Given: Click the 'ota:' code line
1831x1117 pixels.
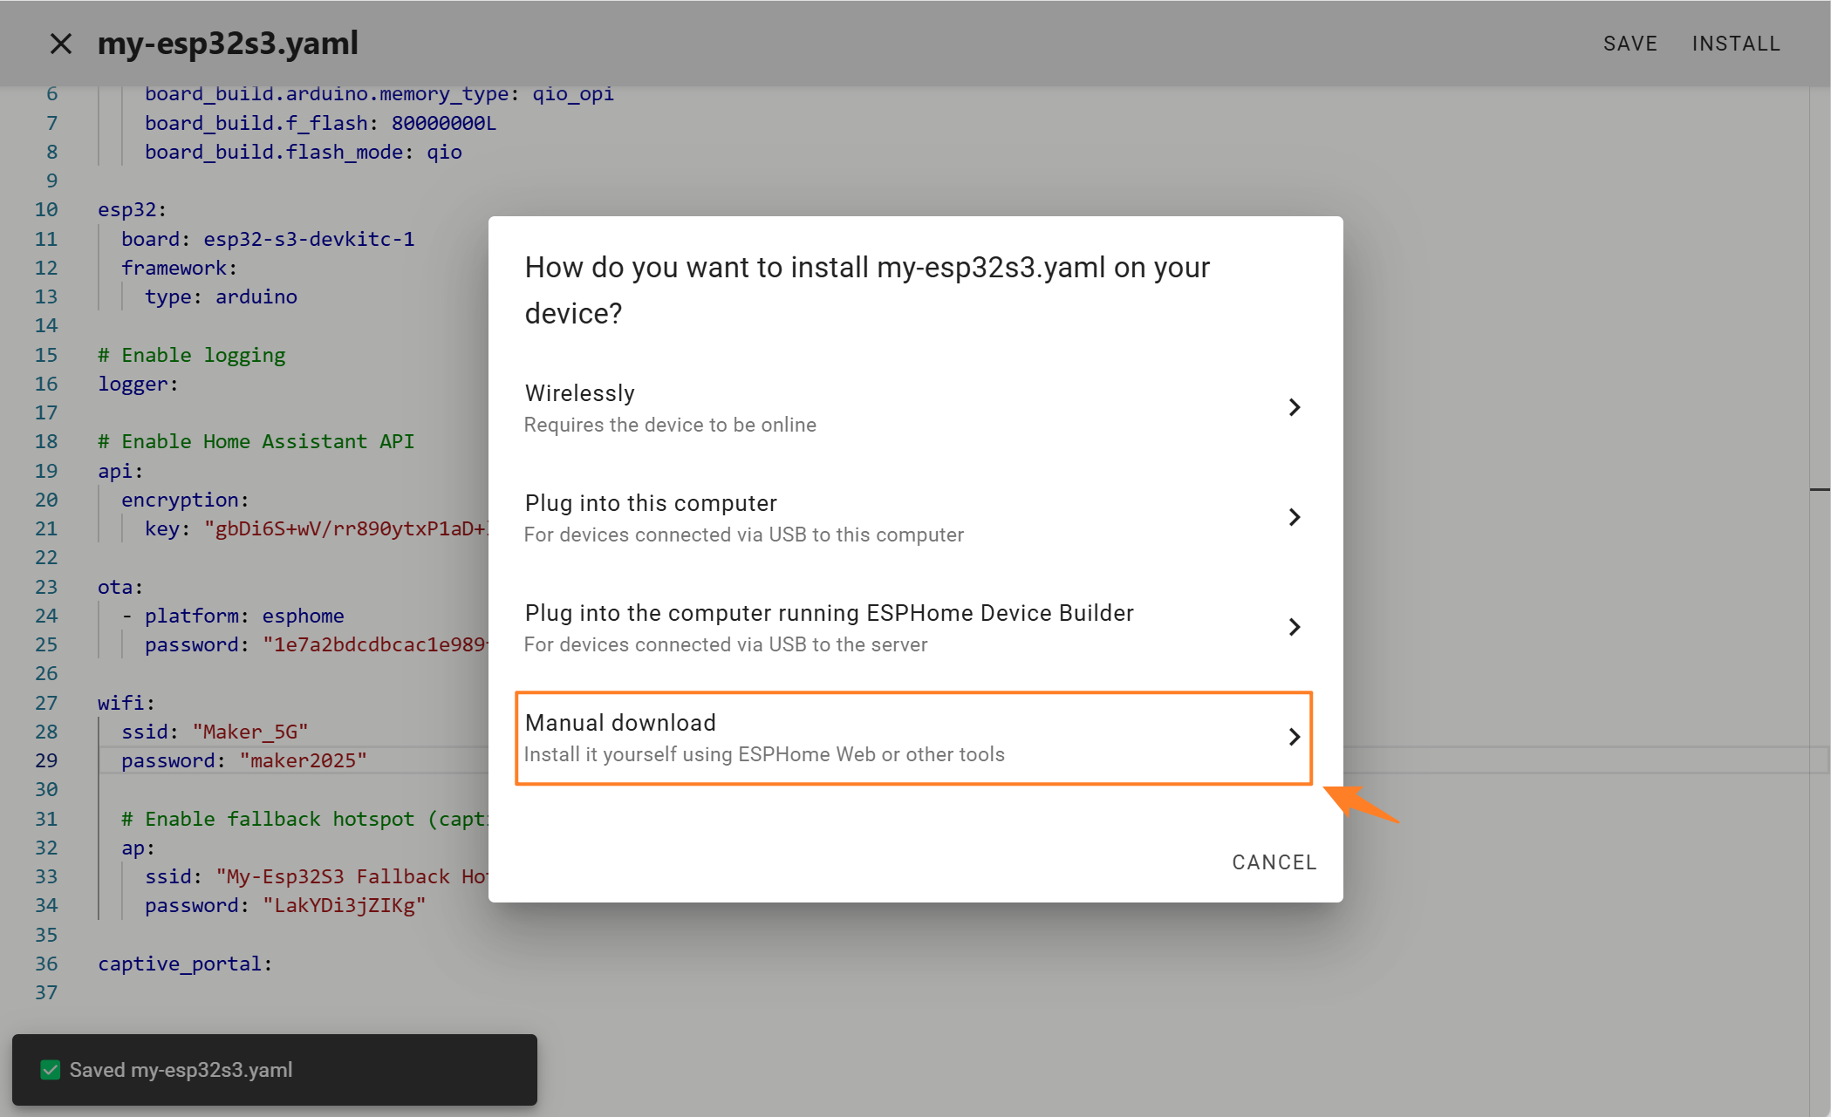Looking at the screenshot, I should pyautogui.click(x=120, y=587).
